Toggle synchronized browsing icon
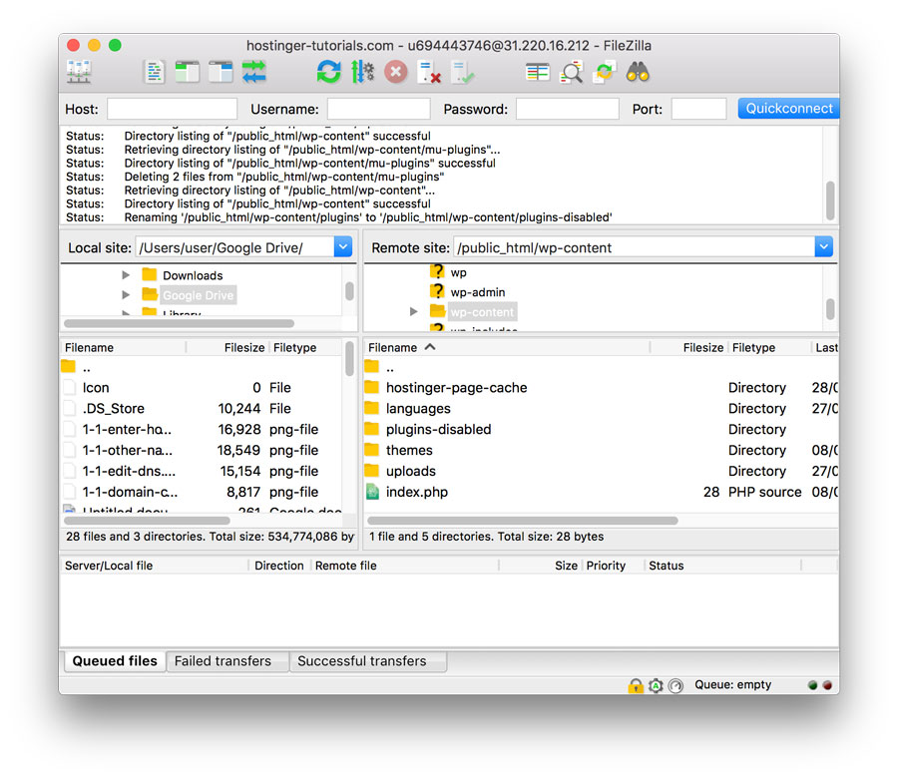 coord(605,72)
